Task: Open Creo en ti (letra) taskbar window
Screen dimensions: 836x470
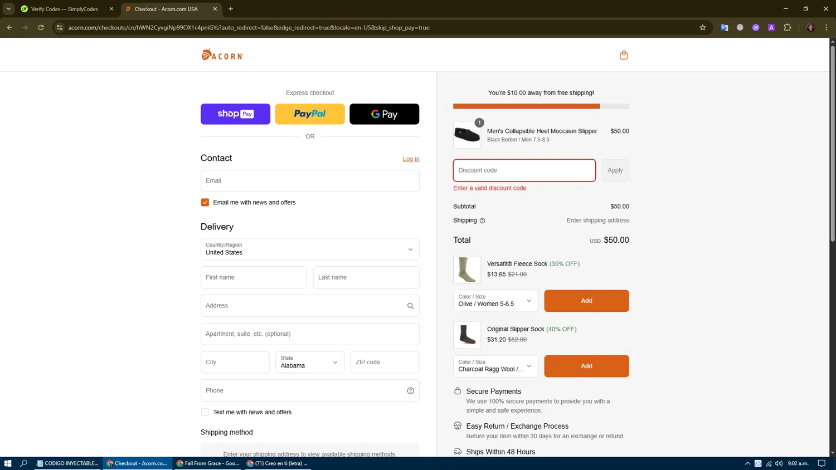Action: tap(278, 463)
